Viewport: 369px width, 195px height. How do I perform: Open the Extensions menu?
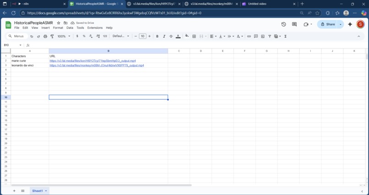[x=95, y=28]
